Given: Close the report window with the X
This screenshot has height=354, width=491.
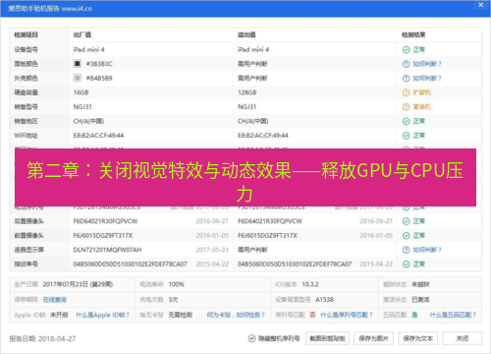Looking at the screenshot, I should 480,5.
